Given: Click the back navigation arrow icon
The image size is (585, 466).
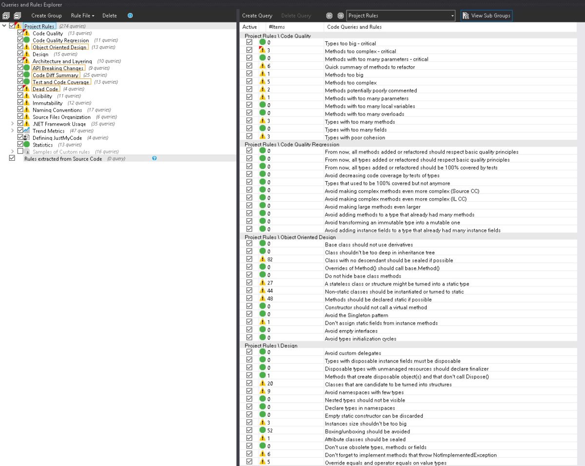Looking at the screenshot, I should (x=330, y=15).
